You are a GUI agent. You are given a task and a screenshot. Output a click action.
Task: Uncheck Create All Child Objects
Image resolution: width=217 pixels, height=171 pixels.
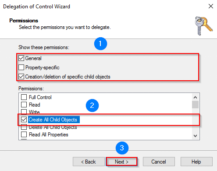tap(24, 120)
